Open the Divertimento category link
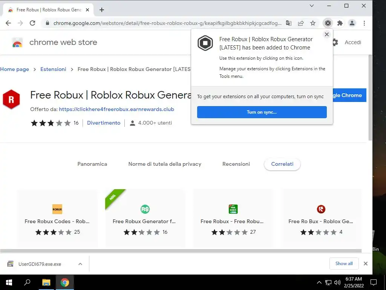The height and width of the screenshot is (290, 386). pos(104,123)
